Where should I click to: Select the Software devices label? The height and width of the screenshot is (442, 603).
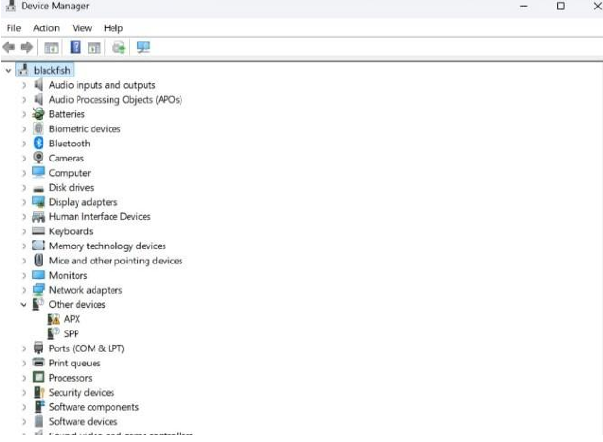(x=83, y=421)
